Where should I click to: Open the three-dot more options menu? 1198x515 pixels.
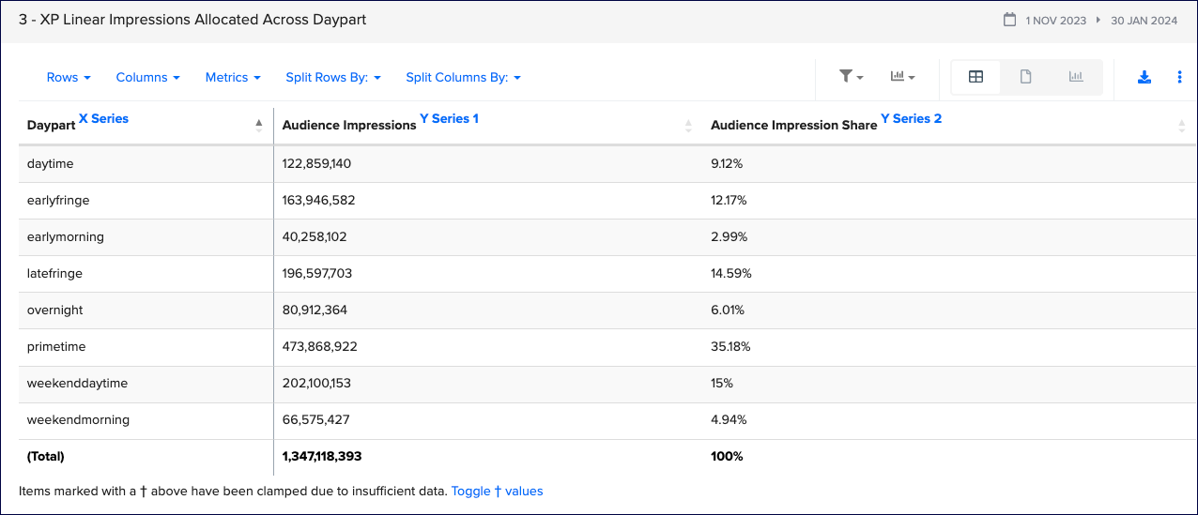(1180, 77)
